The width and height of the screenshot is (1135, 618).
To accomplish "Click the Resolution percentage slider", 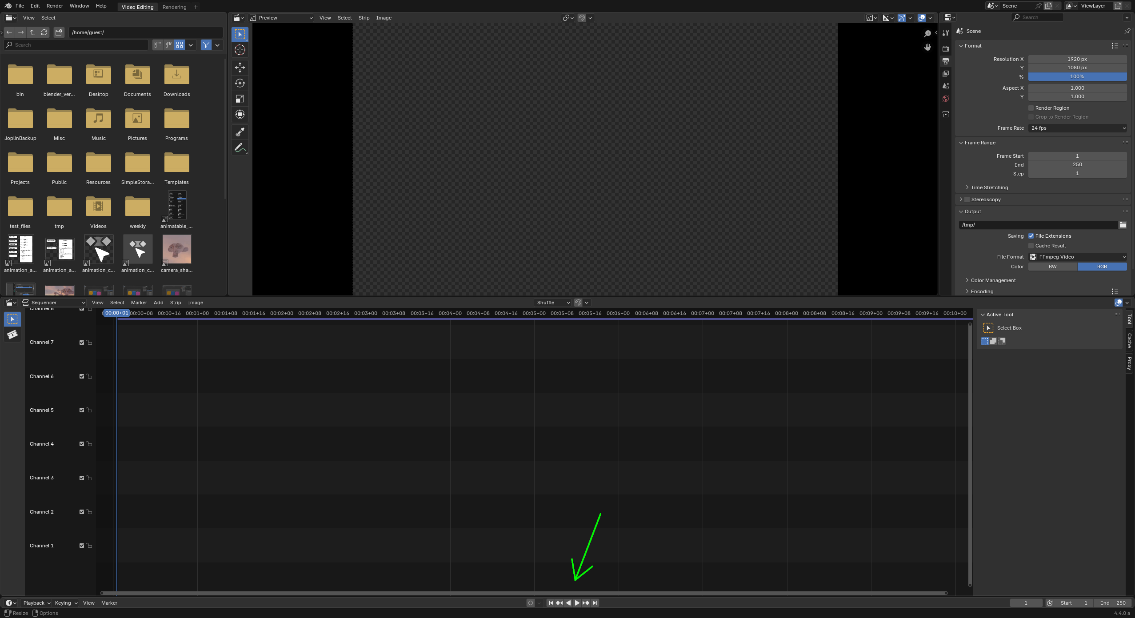I will (x=1077, y=76).
